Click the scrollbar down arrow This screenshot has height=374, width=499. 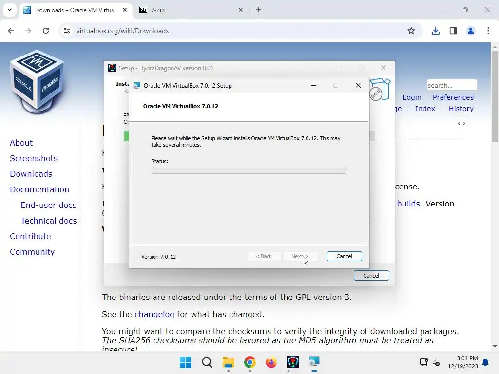pyautogui.click(x=495, y=346)
